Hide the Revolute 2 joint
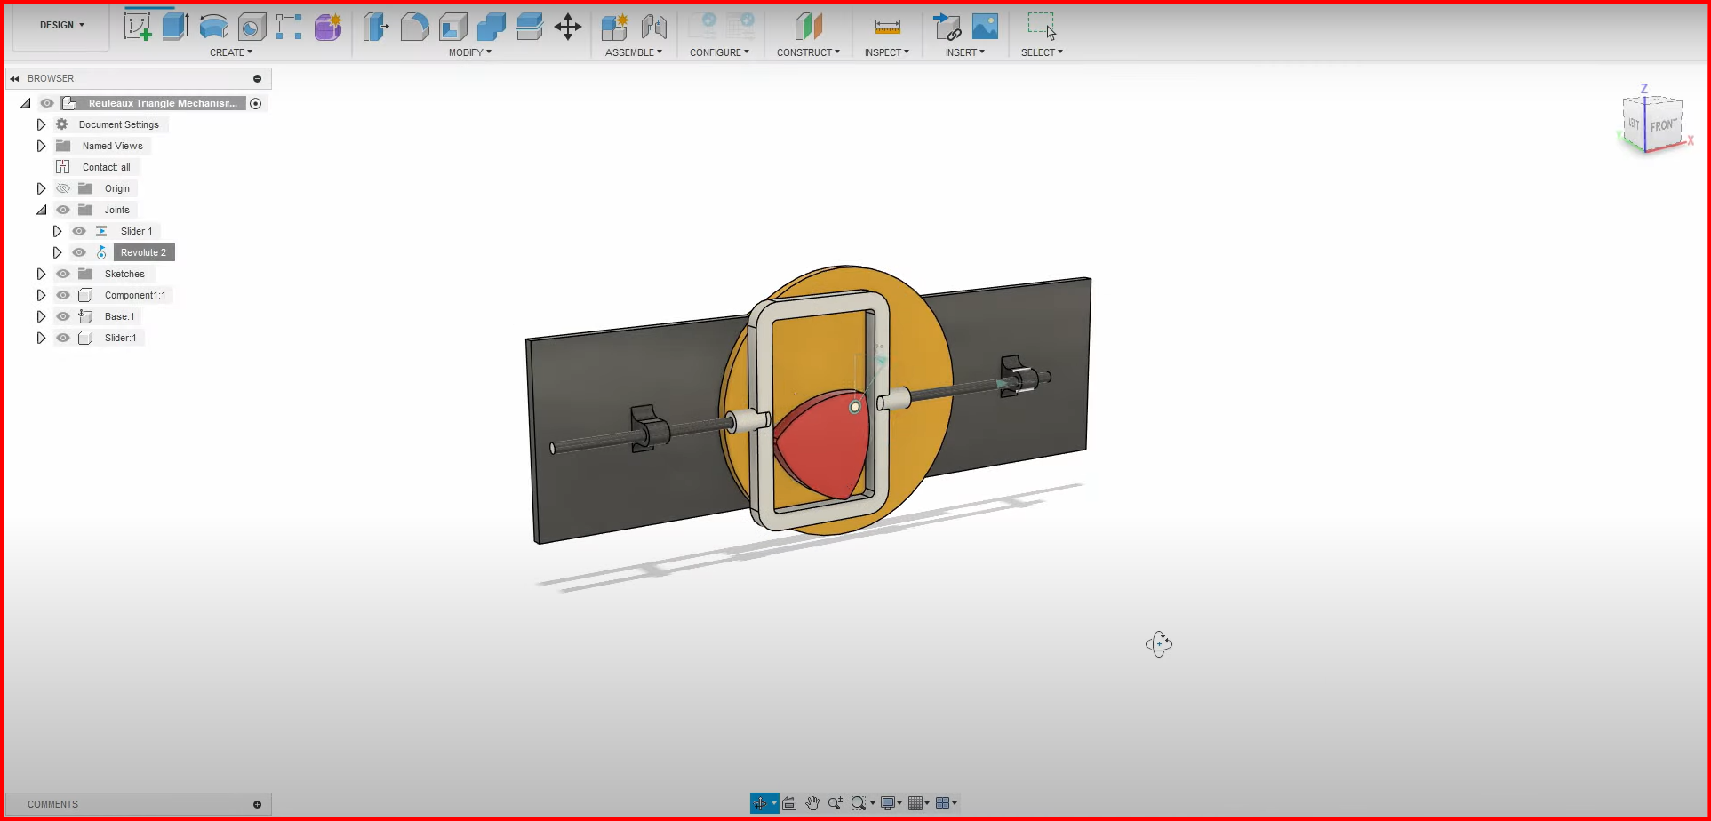 tap(79, 252)
